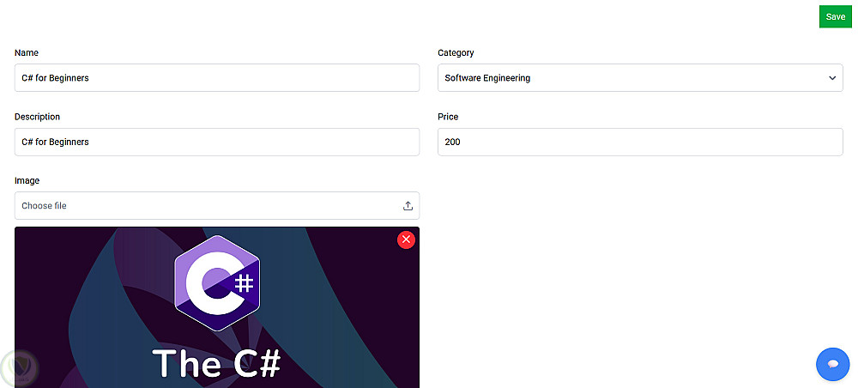
Task: Focus the Name input field
Action: tap(216, 78)
